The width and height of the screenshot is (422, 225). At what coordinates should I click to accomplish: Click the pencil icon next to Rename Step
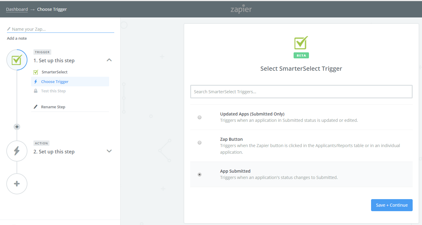click(35, 106)
